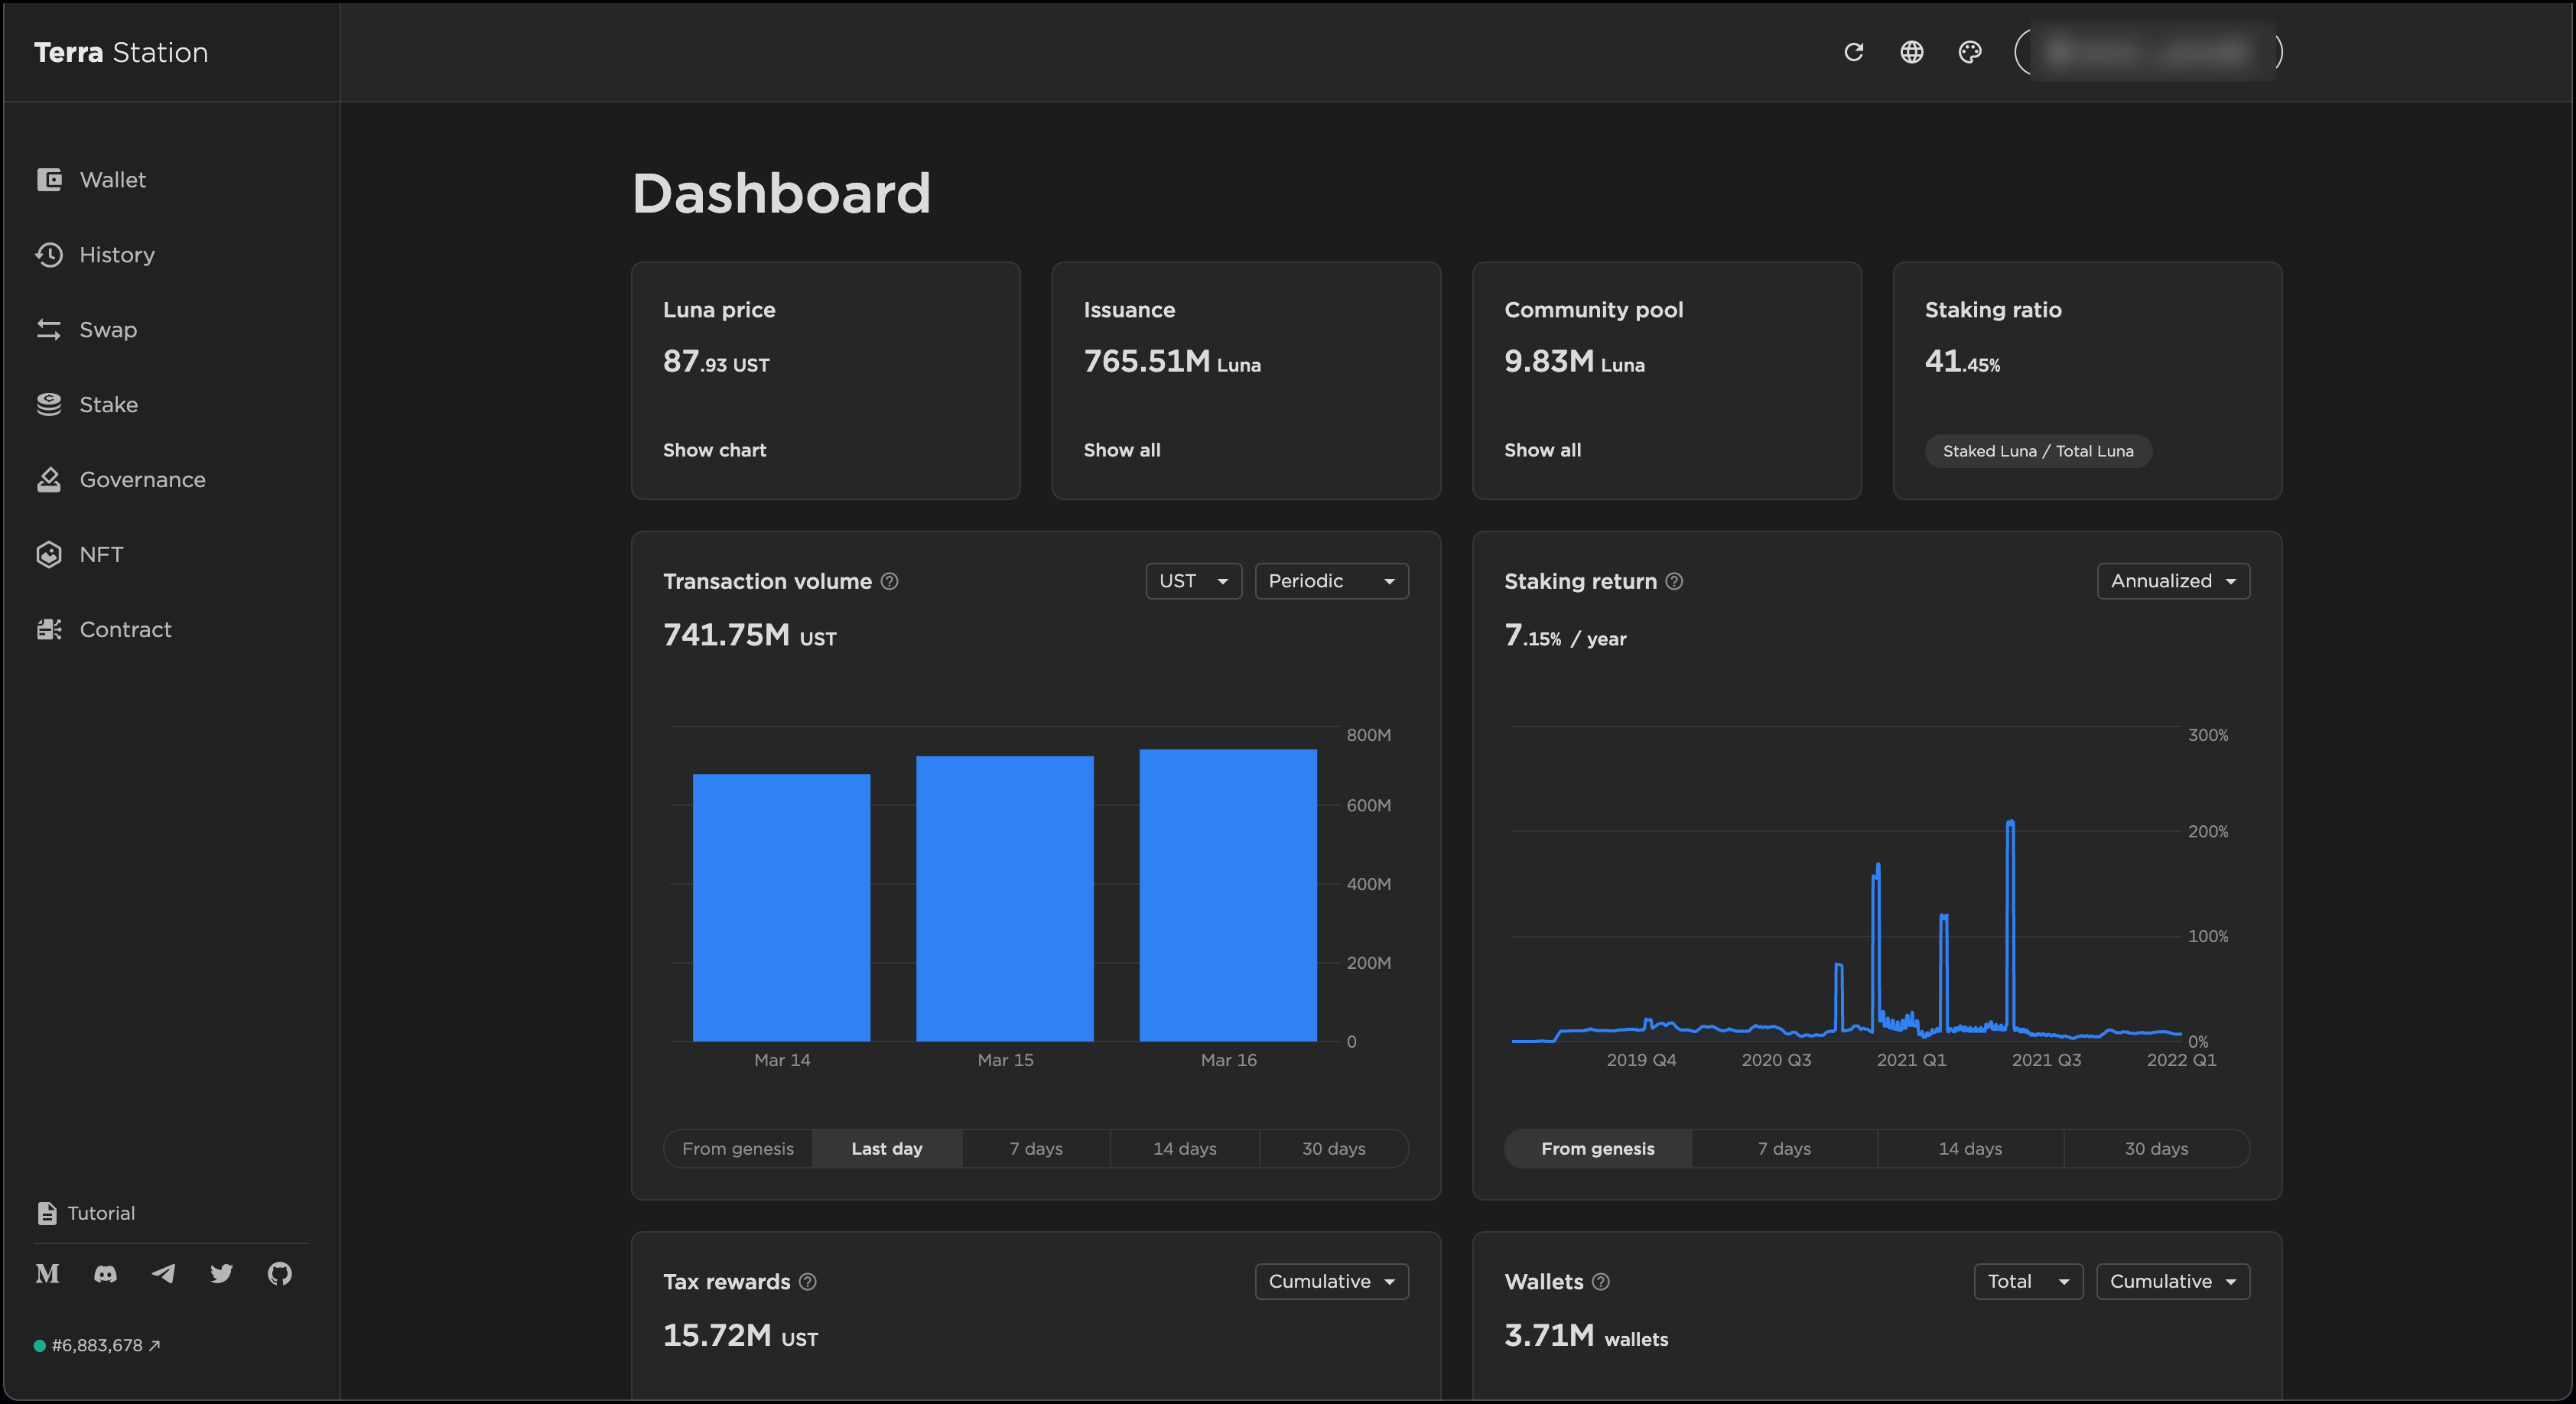Open the Wallets Total dropdown

click(x=2028, y=1281)
